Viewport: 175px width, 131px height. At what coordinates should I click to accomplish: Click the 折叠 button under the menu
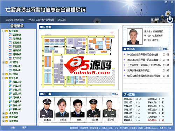pos(13,128)
